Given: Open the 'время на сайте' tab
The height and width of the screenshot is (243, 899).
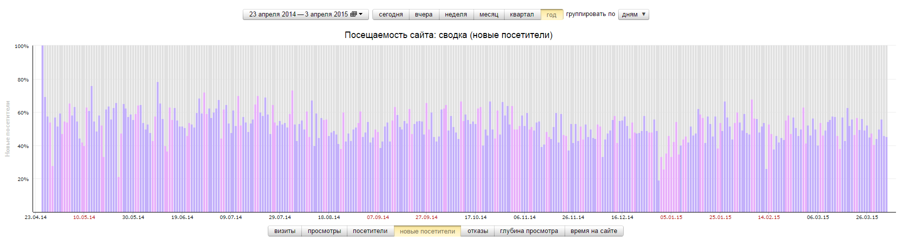Looking at the screenshot, I should click(x=594, y=231).
